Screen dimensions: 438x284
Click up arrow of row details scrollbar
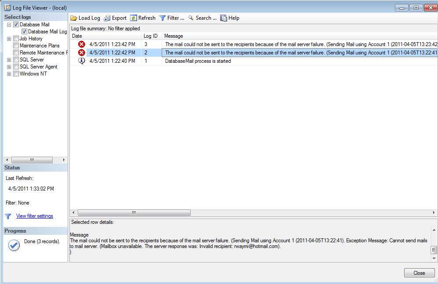click(x=434, y=230)
